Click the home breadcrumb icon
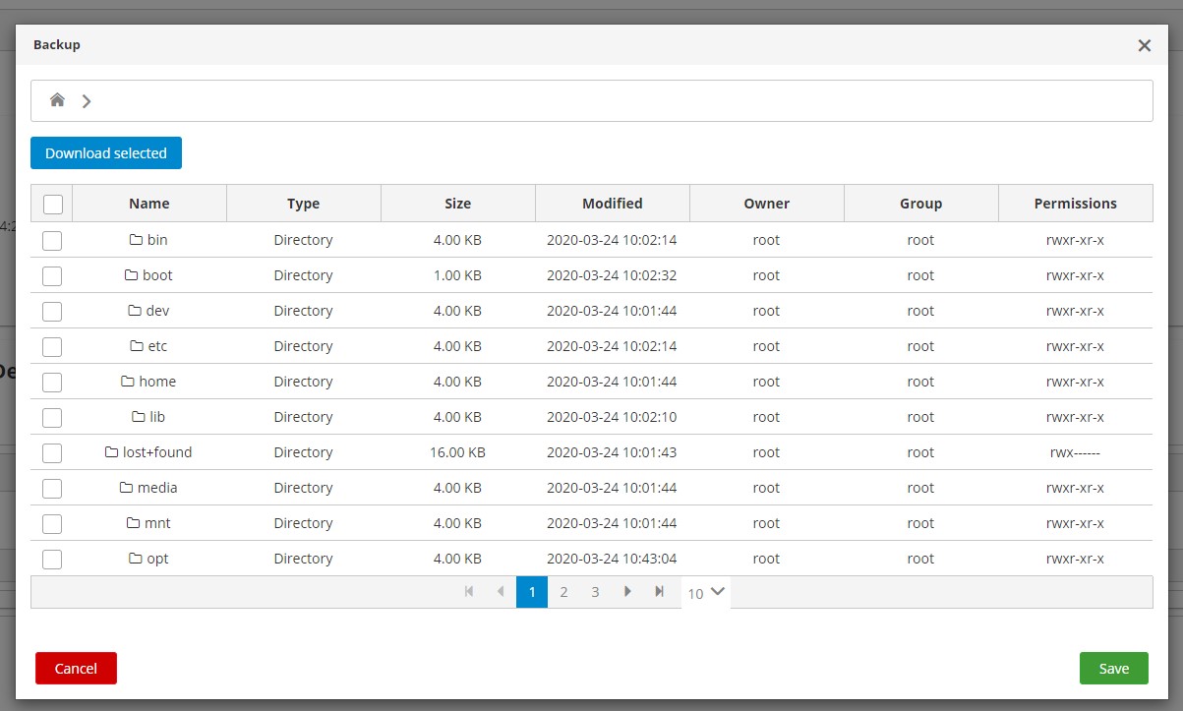Viewport: 1183px width, 711px height. click(x=57, y=100)
